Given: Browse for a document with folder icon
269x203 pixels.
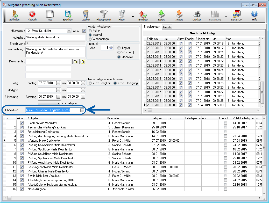Looking at the screenshot, I should (75, 62).
